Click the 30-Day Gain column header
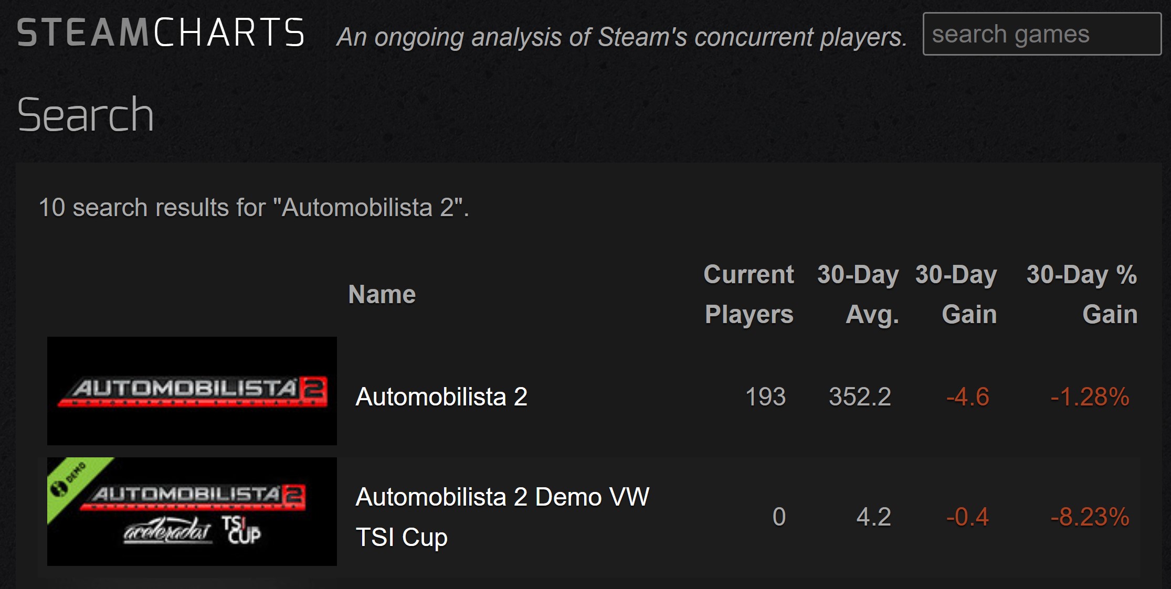The image size is (1171, 589). click(956, 294)
